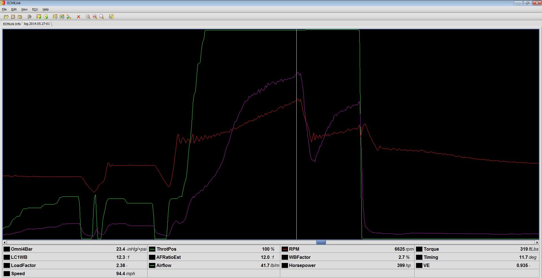
Task: Click the 2.38 LoadFactor value
Action: (122, 265)
